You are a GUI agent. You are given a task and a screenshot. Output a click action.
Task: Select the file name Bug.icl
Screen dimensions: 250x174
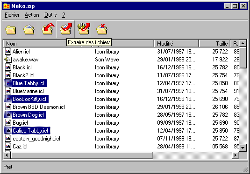point(20,123)
